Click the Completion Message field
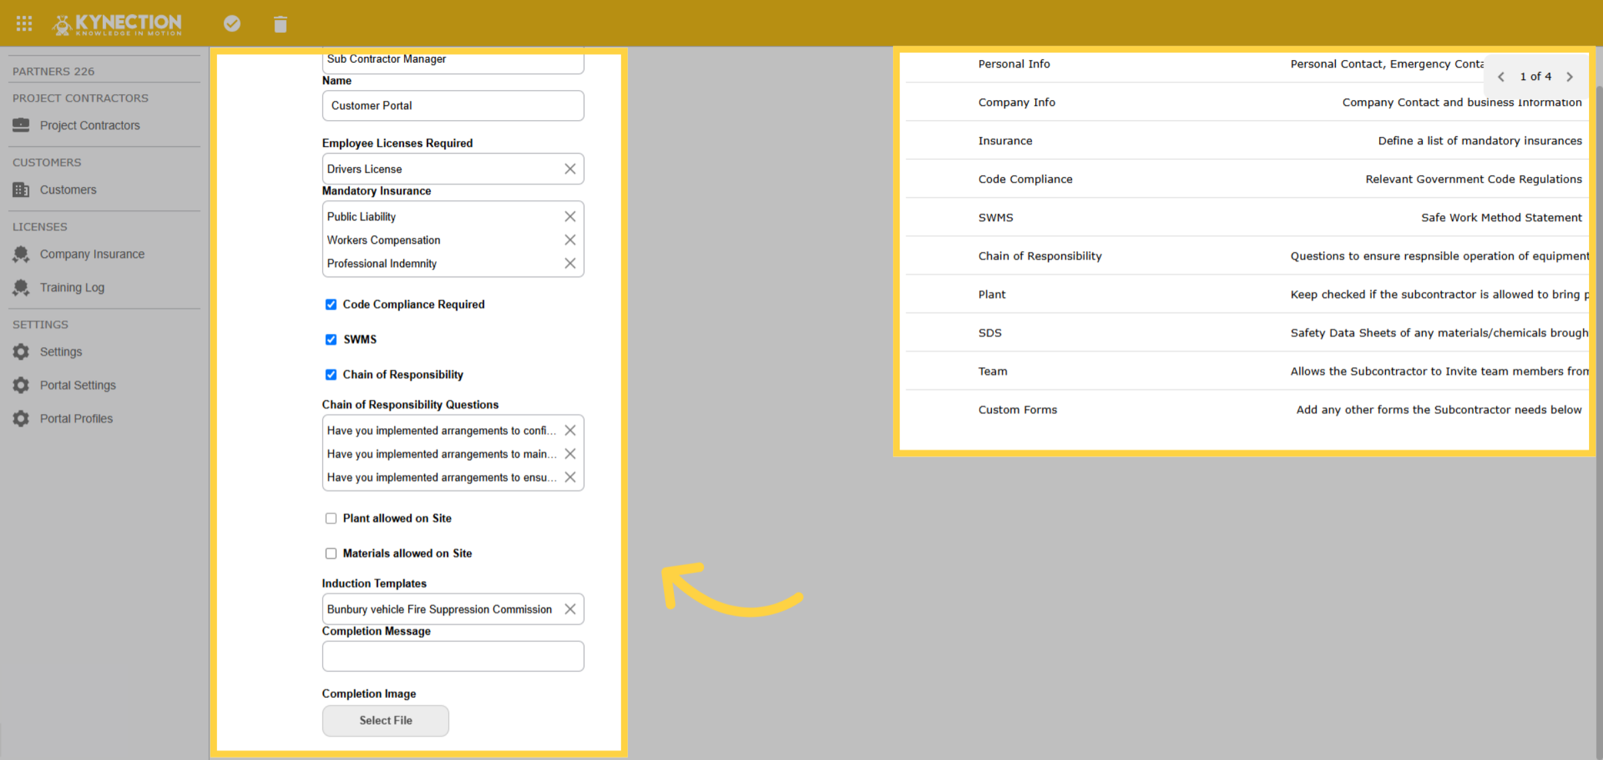The image size is (1603, 760). (x=453, y=656)
